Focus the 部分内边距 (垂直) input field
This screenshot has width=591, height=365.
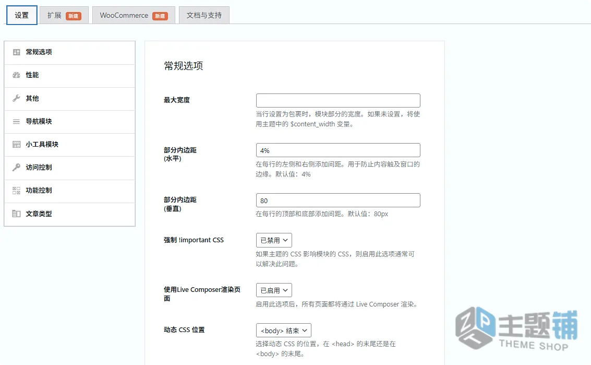pos(338,201)
